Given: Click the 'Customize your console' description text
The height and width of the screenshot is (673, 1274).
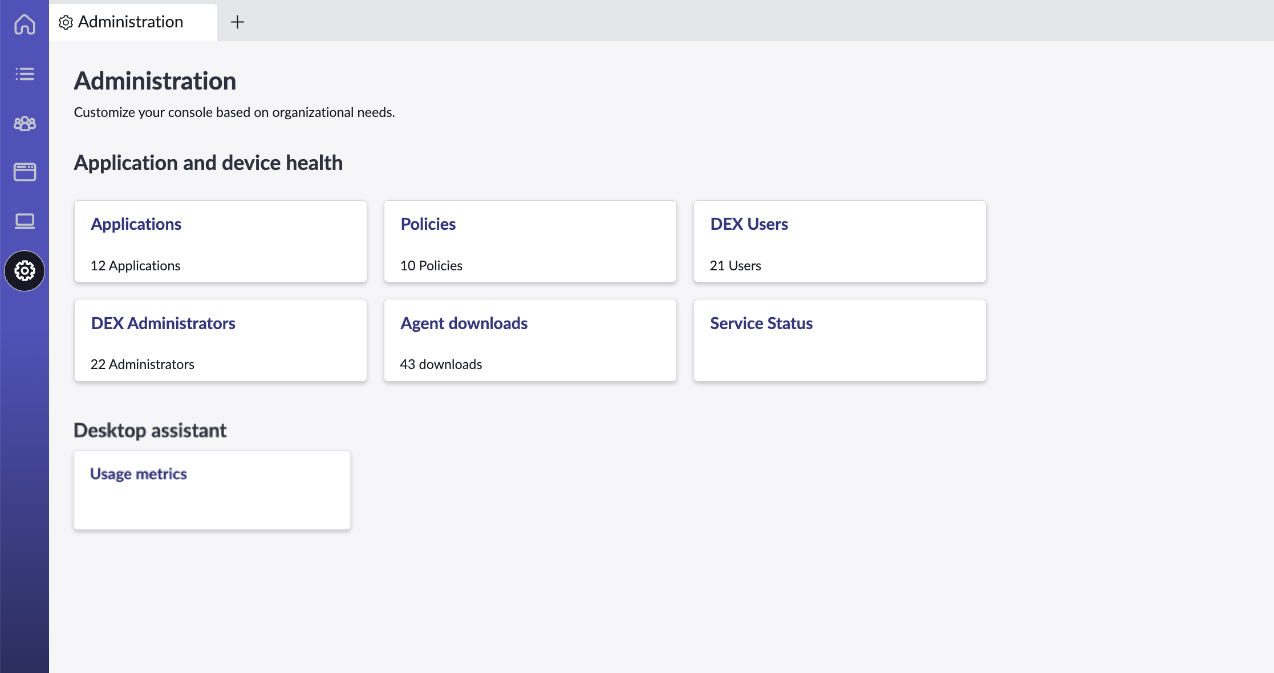Looking at the screenshot, I should [234, 112].
